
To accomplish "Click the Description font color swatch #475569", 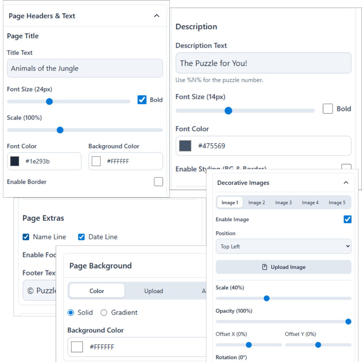I will click(x=185, y=146).
